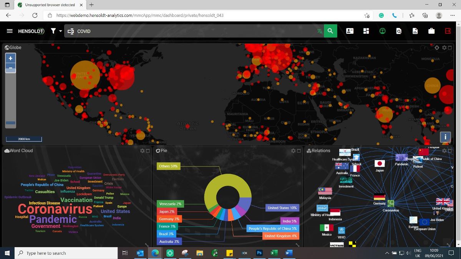Open the Relations panel gear settings

tap(444, 151)
